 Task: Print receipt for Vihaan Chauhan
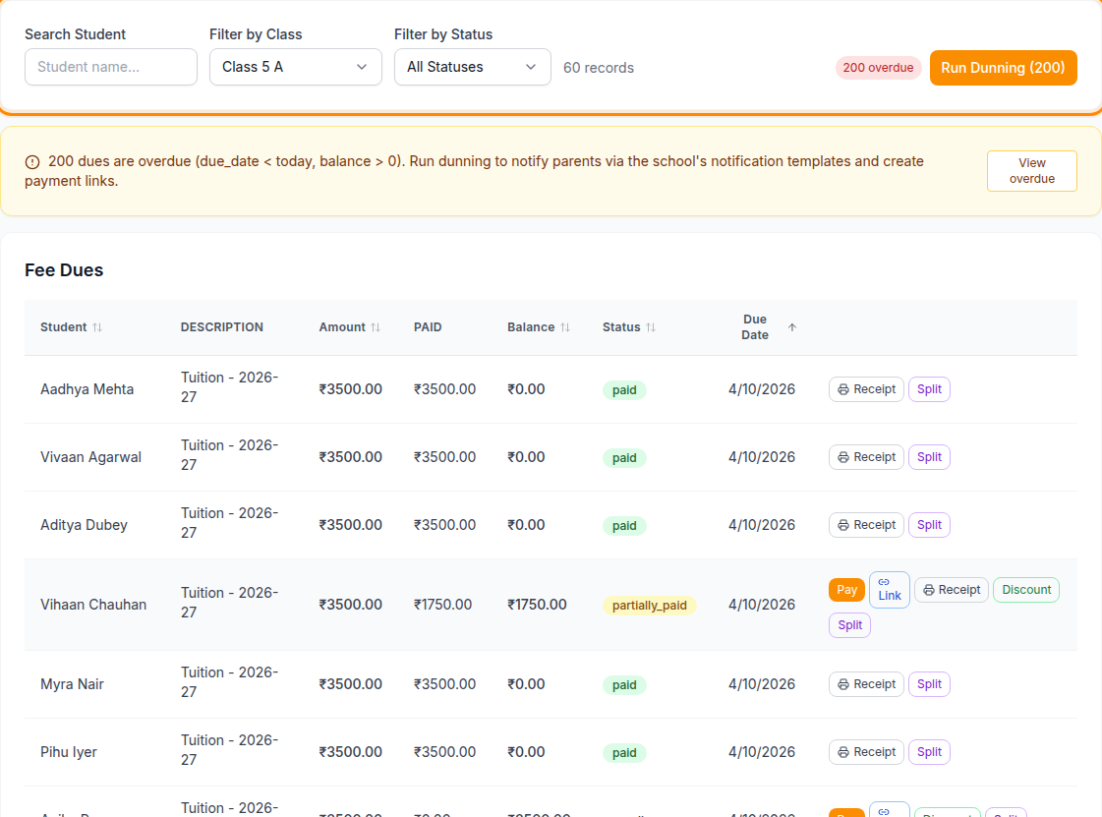pyautogui.click(x=952, y=590)
